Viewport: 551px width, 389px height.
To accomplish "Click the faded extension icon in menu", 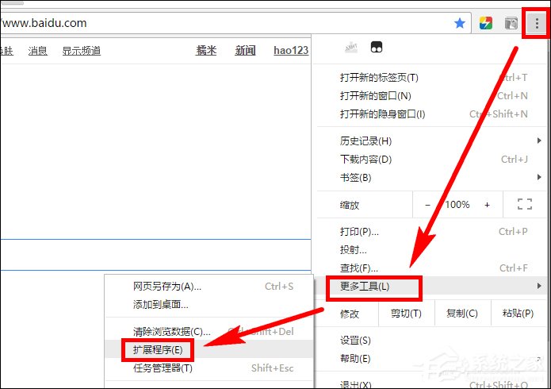I will (351, 47).
